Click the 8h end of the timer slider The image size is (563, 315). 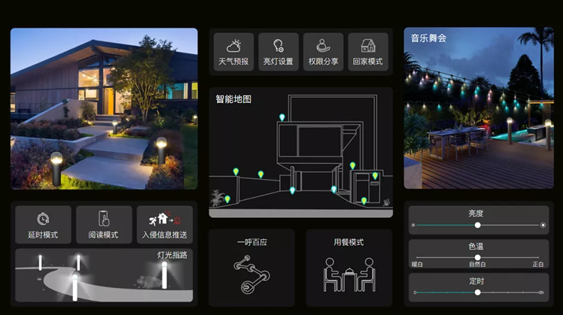(x=541, y=293)
